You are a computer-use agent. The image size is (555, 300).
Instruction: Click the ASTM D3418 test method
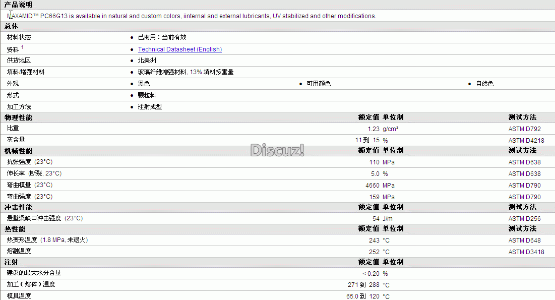(526, 252)
